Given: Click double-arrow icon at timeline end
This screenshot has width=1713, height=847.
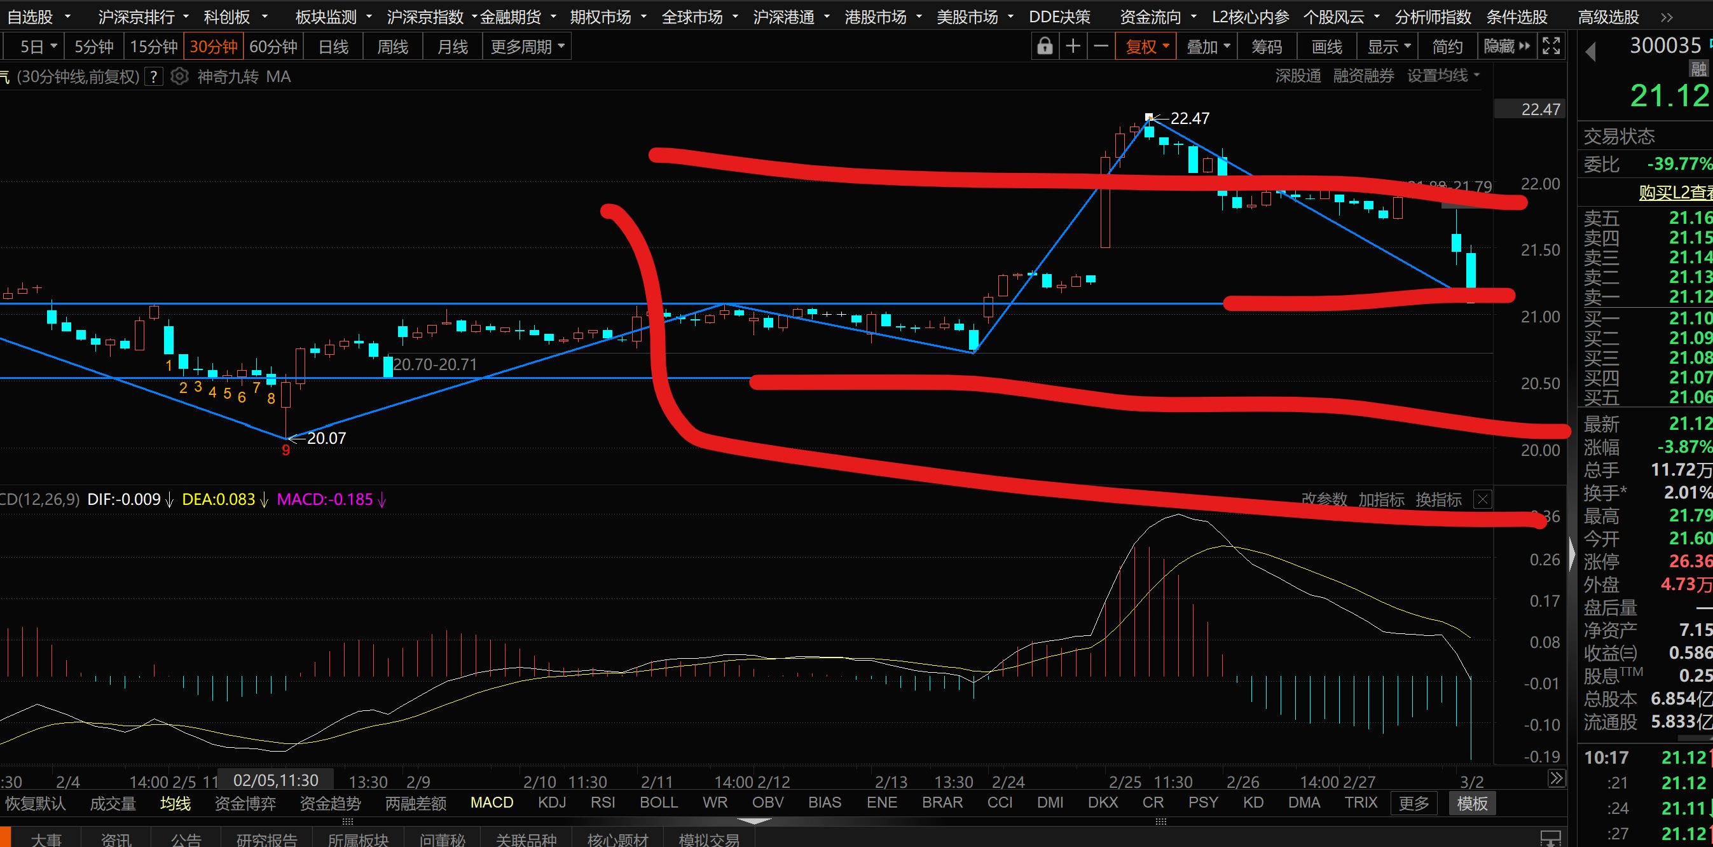Looking at the screenshot, I should point(1556,778).
